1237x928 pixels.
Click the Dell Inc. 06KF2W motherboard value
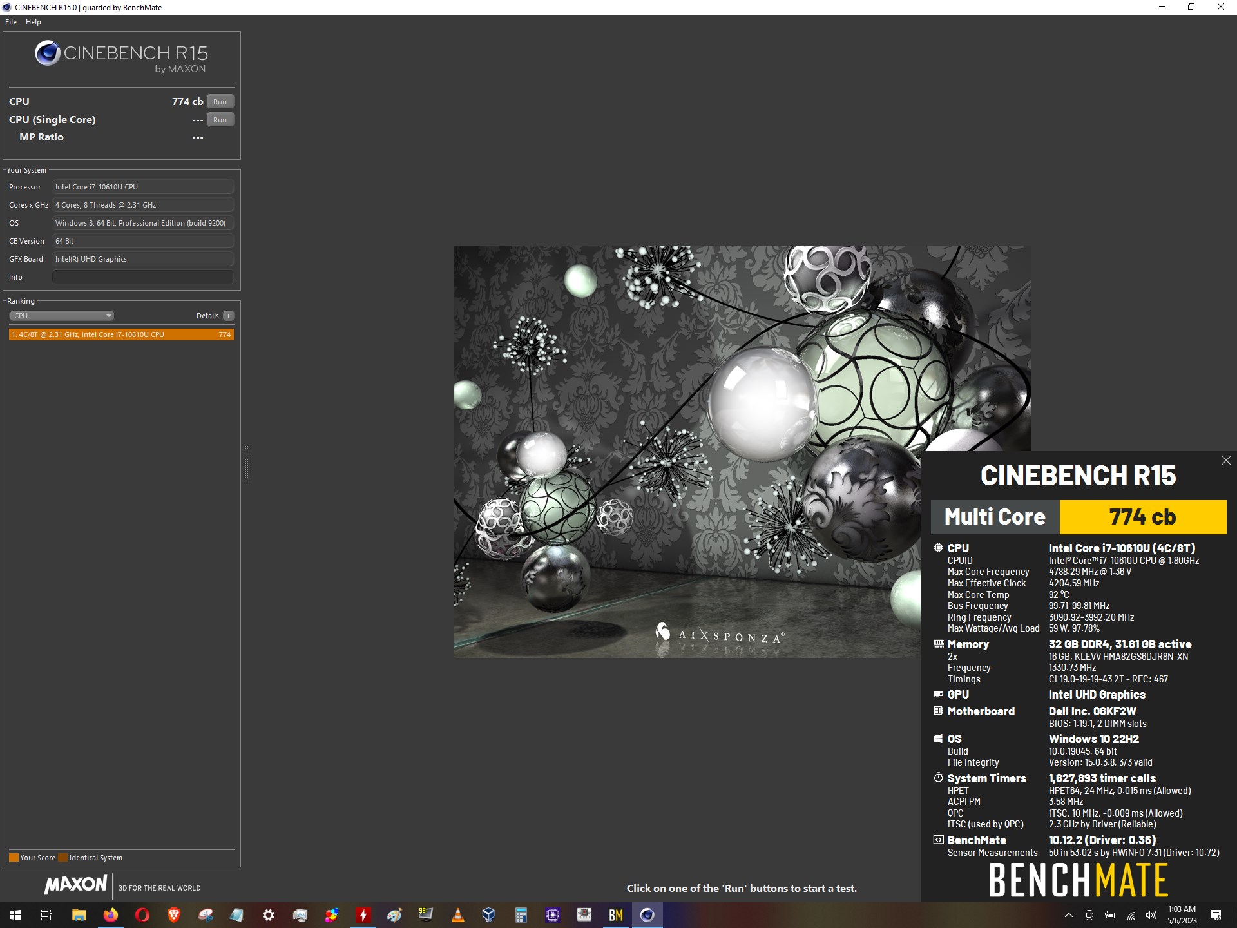(1093, 711)
